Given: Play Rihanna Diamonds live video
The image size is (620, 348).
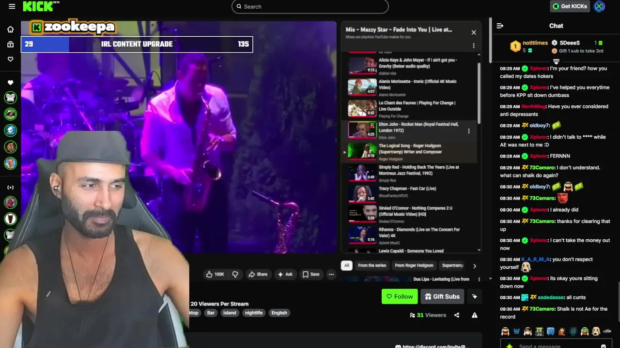Looking at the screenshot, I should 409,235.
